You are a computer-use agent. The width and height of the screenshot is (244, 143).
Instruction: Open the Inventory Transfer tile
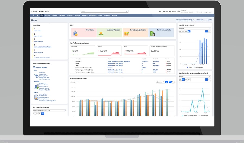click(110, 32)
